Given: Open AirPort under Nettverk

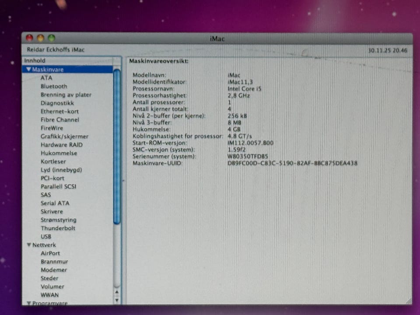Looking at the screenshot, I should pos(50,253).
